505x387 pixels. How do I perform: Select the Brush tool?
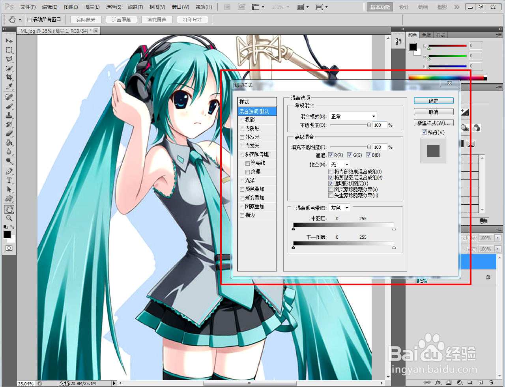(9, 106)
